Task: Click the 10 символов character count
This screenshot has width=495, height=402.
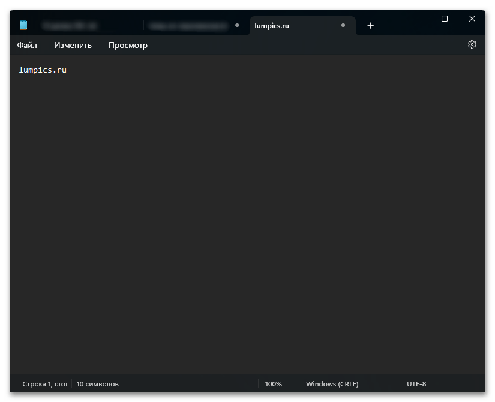Action: 97,384
